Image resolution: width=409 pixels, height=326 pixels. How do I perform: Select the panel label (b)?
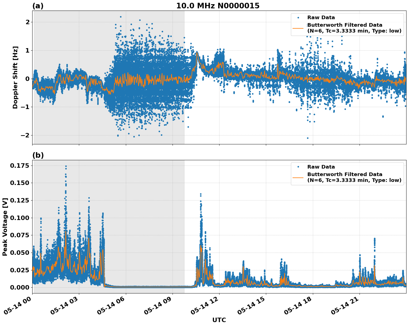[x=38, y=155]
